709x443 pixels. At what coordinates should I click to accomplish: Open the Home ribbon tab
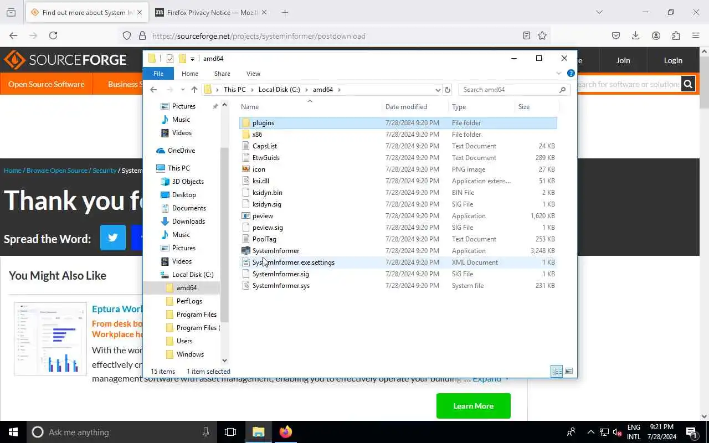point(190,74)
